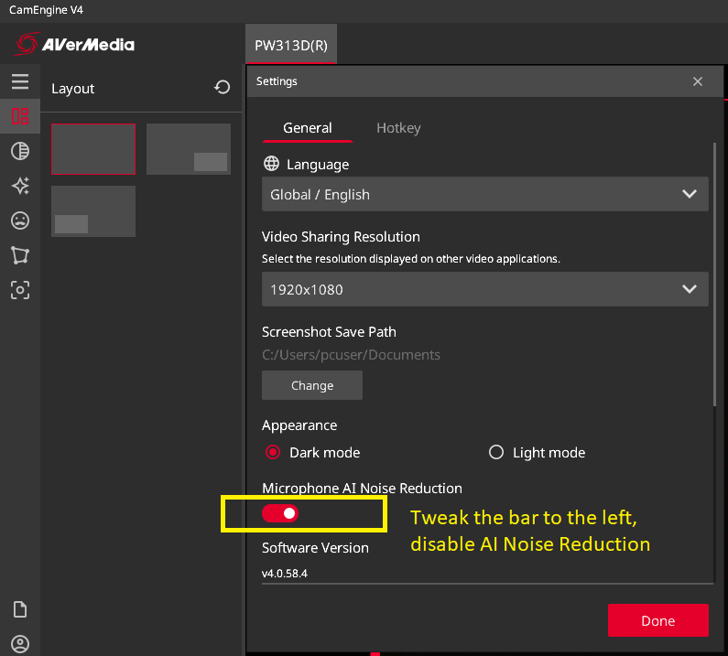Open the AI sparkle effects icon
The height and width of the screenshot is (656, 728).
(20, 186)
